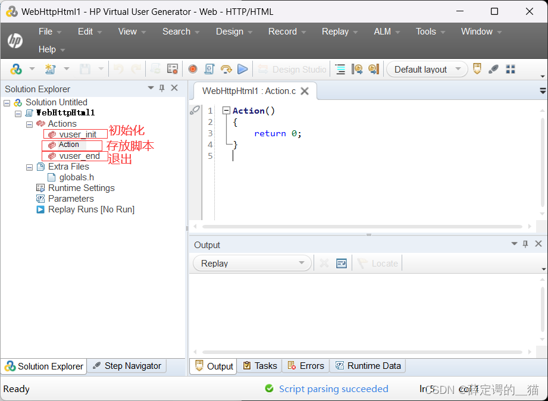Open the Tools menu
This screenshot has width=548, height=401.
tap(430, 32)
